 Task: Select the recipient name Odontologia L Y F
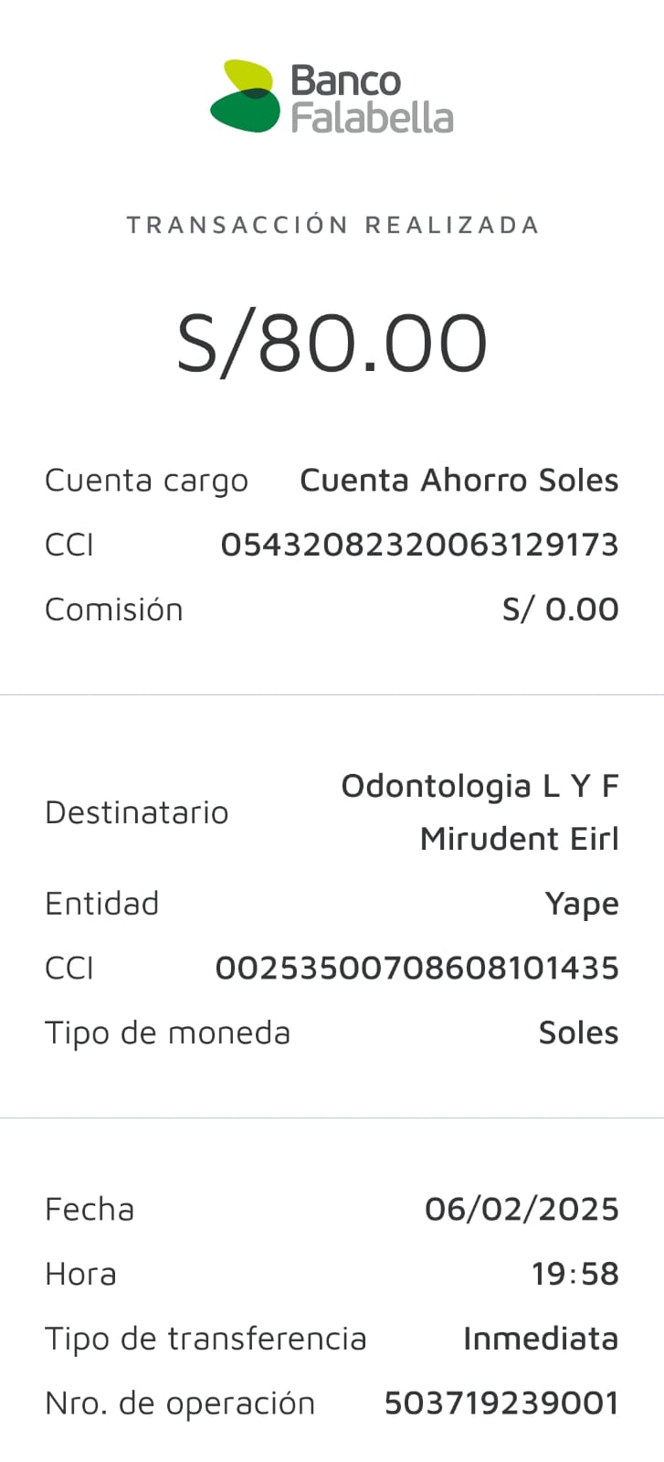[480, 786]
